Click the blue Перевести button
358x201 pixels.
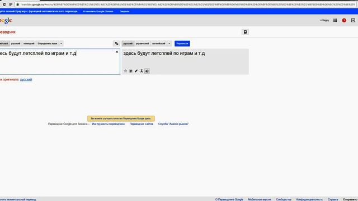[182, 44]
